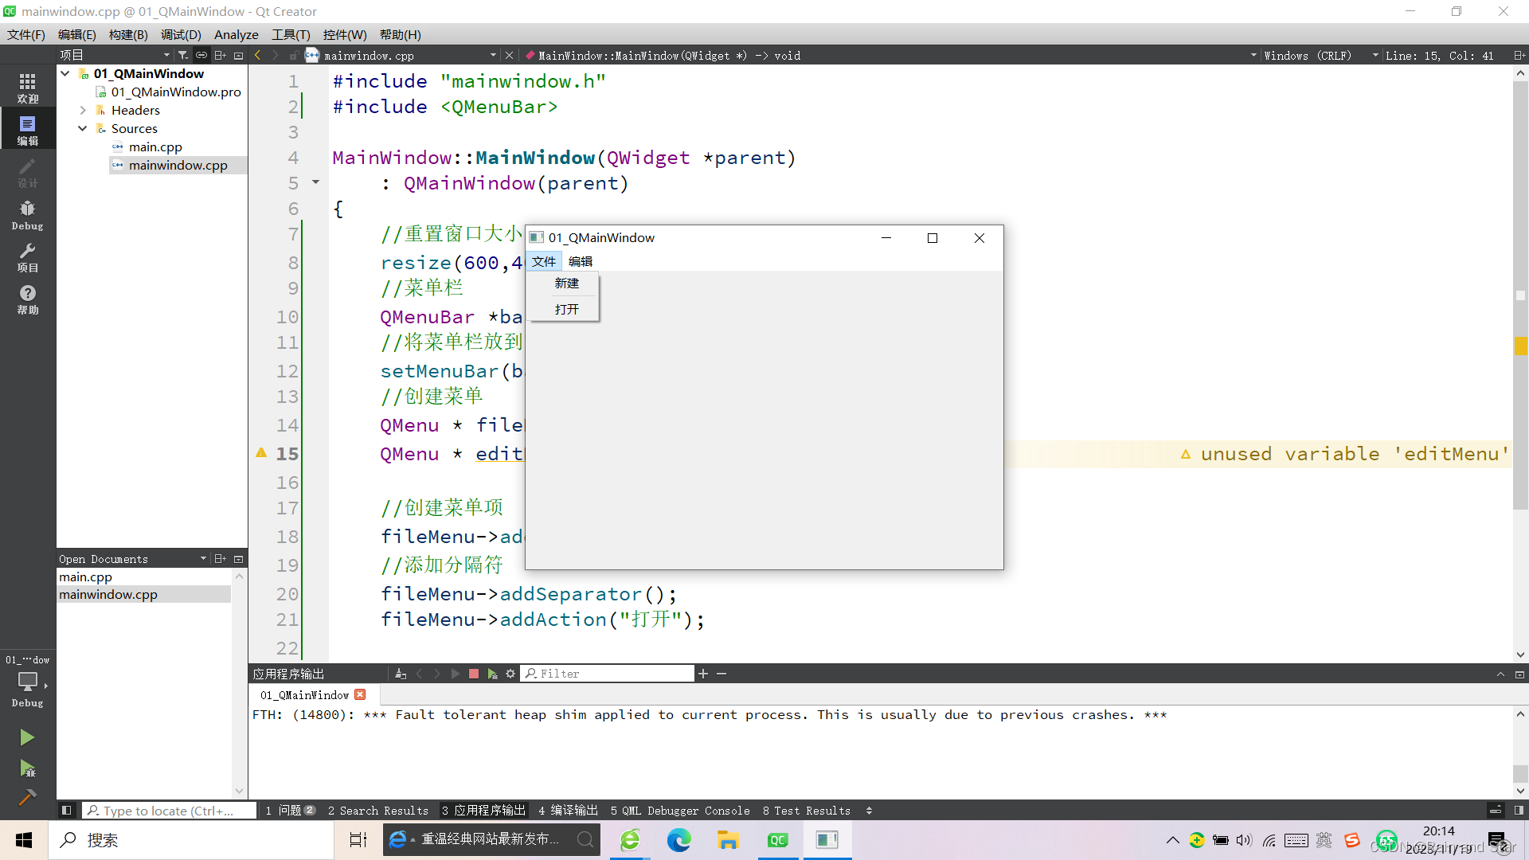Collapse the Sources folder

[x=83, y=129]
